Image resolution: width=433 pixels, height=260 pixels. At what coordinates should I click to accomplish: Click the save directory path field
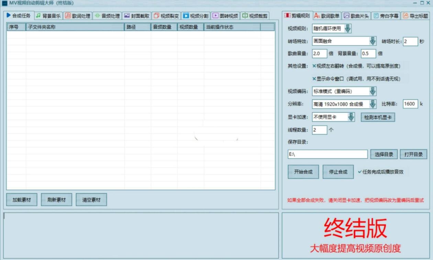tap(326, 154)
